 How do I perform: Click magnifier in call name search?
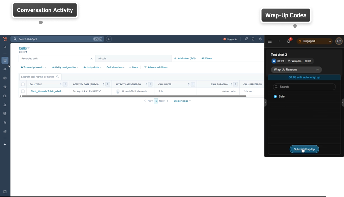57,77
